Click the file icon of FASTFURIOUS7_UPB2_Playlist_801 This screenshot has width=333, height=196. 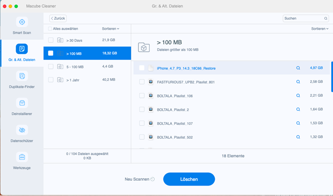151,82
